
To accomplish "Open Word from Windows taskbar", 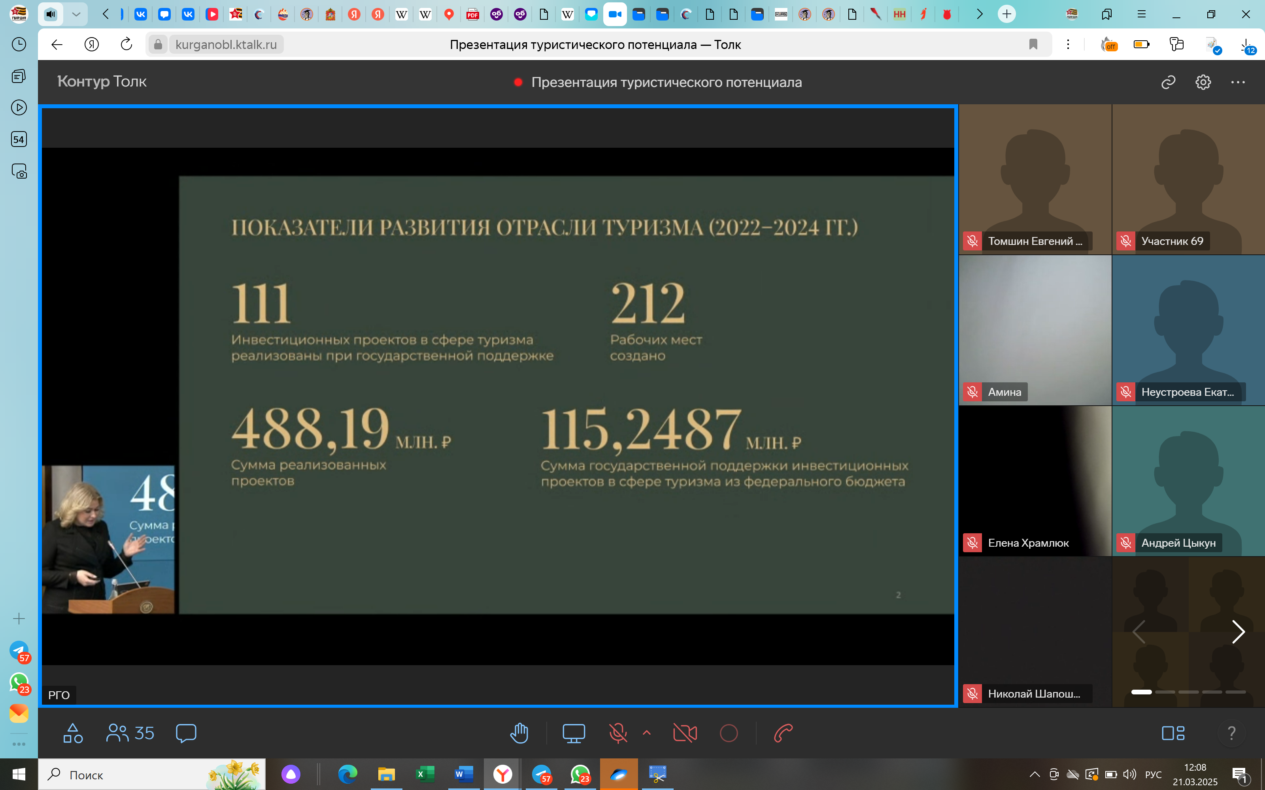I will 463,774.
